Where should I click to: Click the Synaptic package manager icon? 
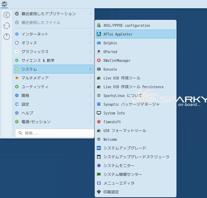[99, 104]
